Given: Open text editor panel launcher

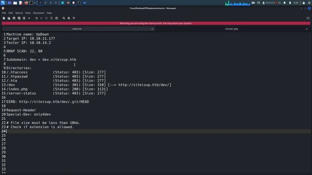Looking at the screenshot, I should pos(20,3).
